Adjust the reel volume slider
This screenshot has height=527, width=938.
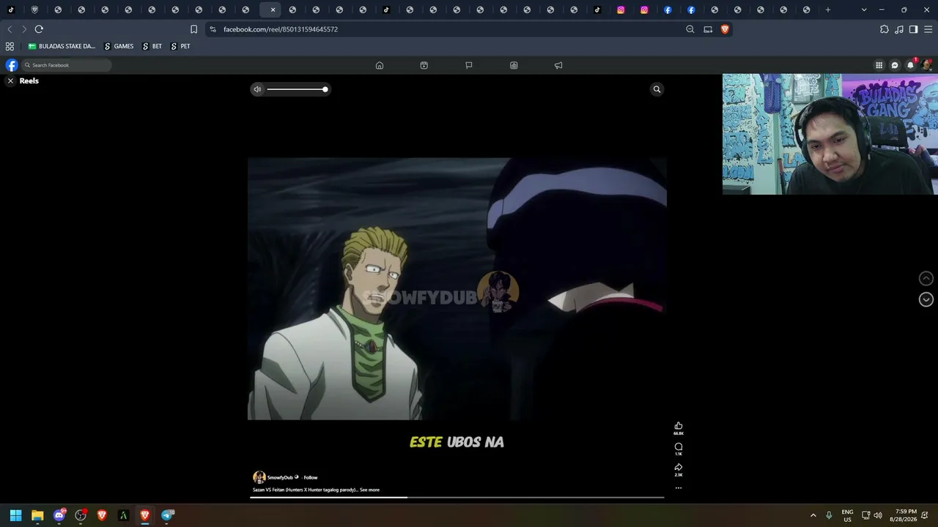(296, 89)
